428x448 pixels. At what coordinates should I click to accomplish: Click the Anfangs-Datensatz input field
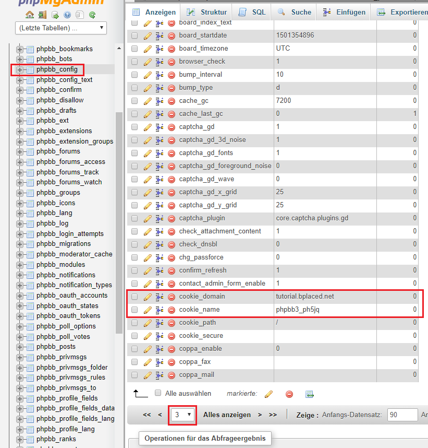coord(400,415)
